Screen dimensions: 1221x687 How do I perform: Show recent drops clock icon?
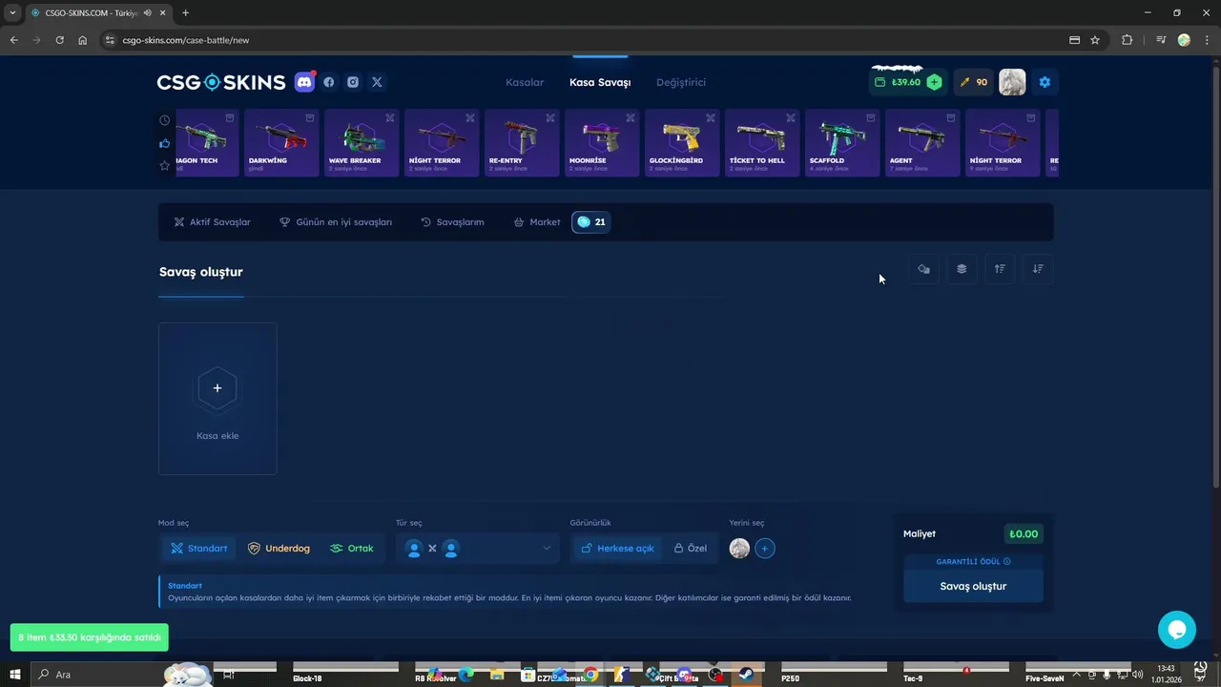point(165,120)
